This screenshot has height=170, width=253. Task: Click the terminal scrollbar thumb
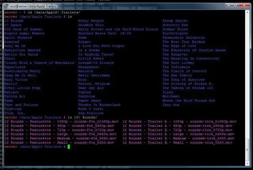tap(247, 150)
